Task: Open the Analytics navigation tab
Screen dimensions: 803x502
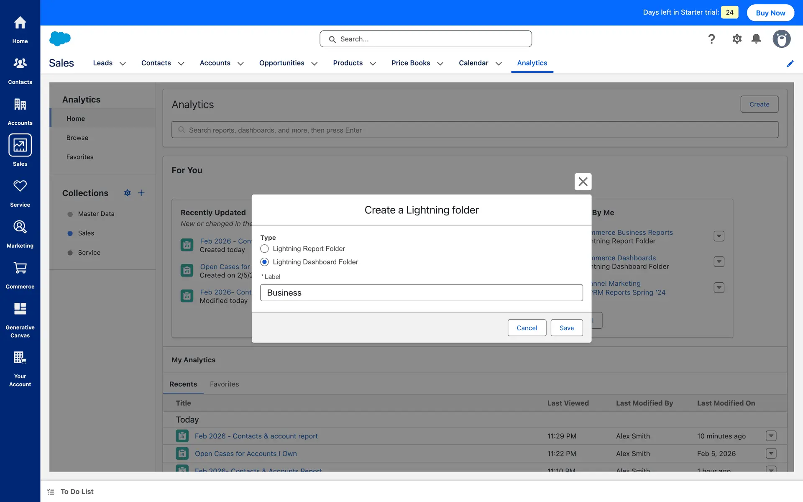Action: (532, 63)
